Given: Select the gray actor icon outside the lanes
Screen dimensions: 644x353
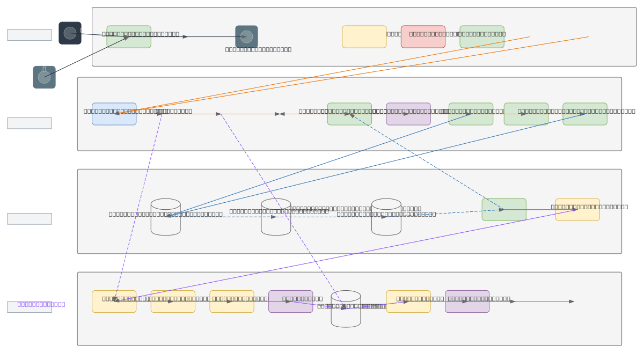Looking at the screenshot, I should pyautogui.click(x=44, y=77).
